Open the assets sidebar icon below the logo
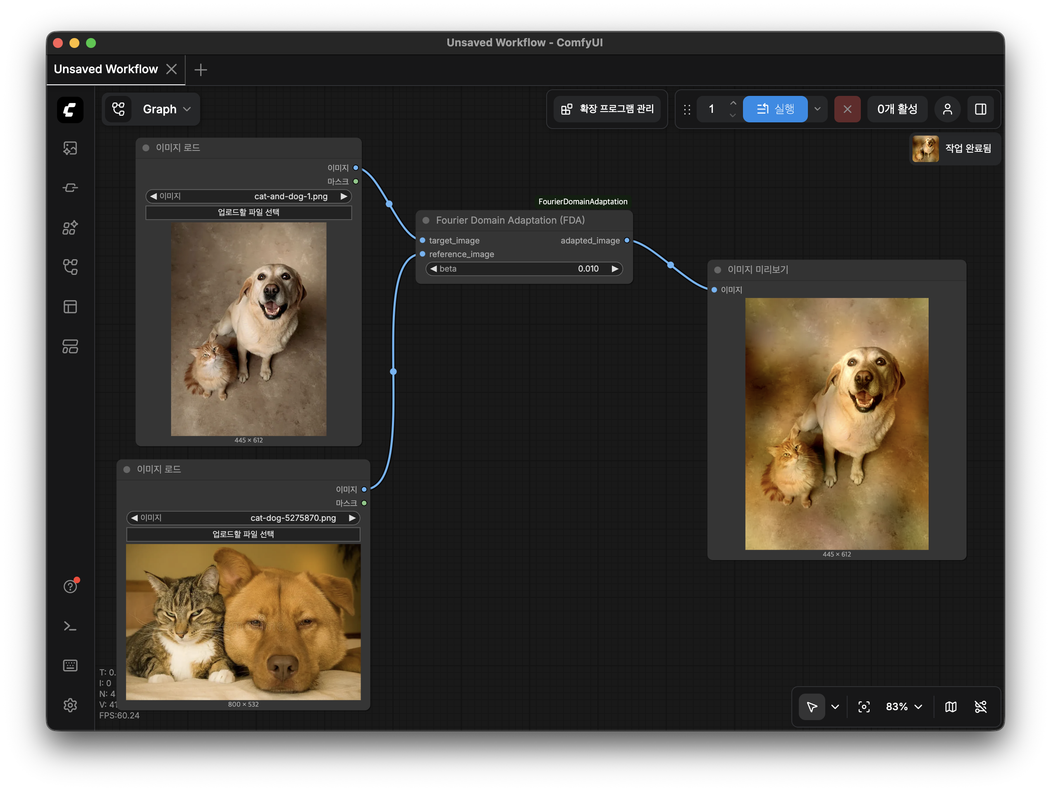Image resolution: width=1051 pixels, height=792 pixels. [x=70, y=148]
